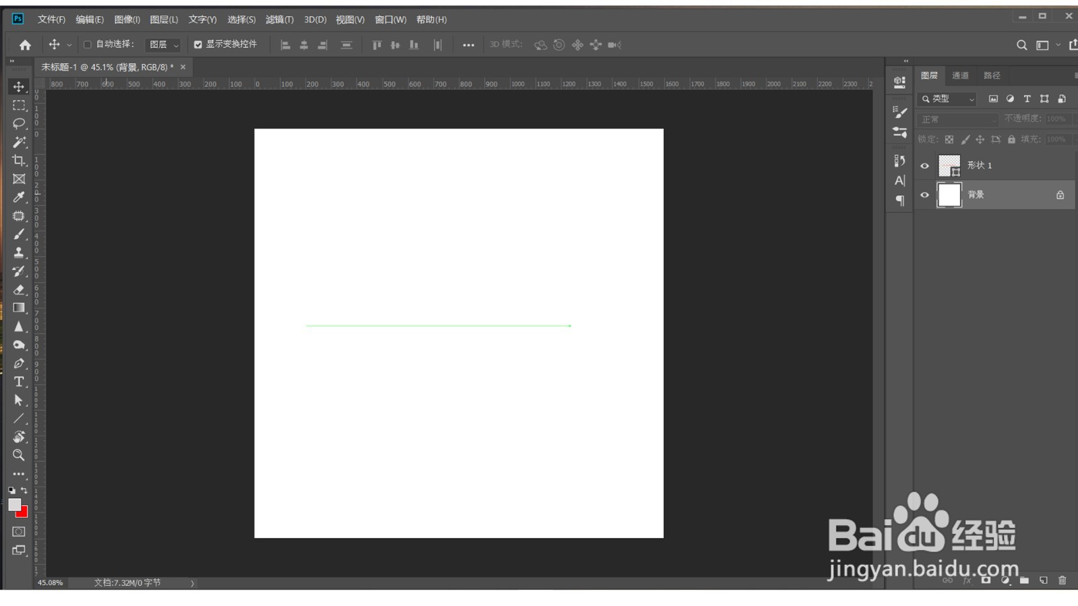Viewport: 1078px width, 606px height.
Task: Open the Edit Toolbar ellipsis in the toolbox
Action: (x=19, y=474)
